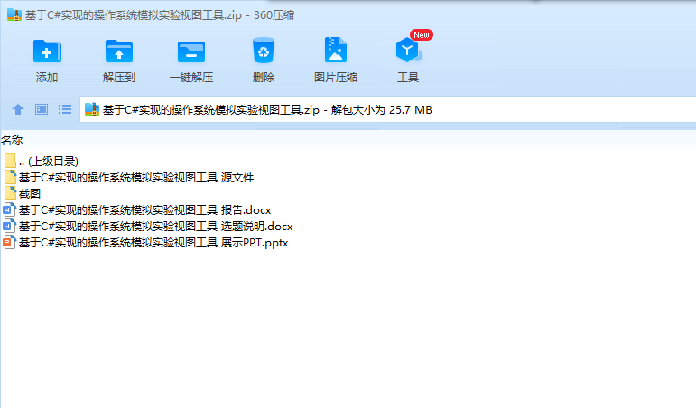Click the folder icon of 源文件 row
This screenshot has height=408, width=696.
(10, 178)
